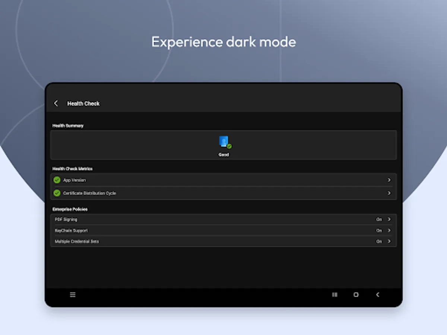This screenshot has height=335, width=447.
Task: Switch KeyChain Support off
Action: click(379, 230)
